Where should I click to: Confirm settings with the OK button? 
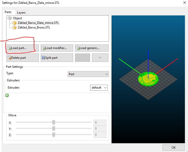pos(173,148)
